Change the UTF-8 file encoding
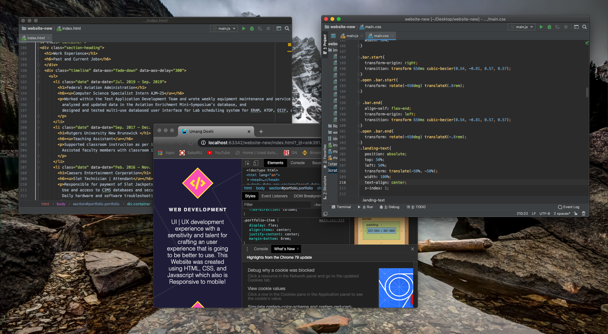The width and height of the screenshot is (608, 334). pyautogui.click(x=545, y=213)
